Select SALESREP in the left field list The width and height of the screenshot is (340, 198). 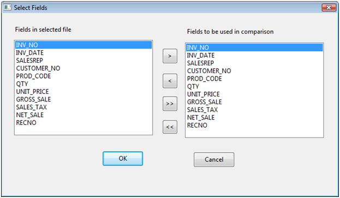(83, 61)
